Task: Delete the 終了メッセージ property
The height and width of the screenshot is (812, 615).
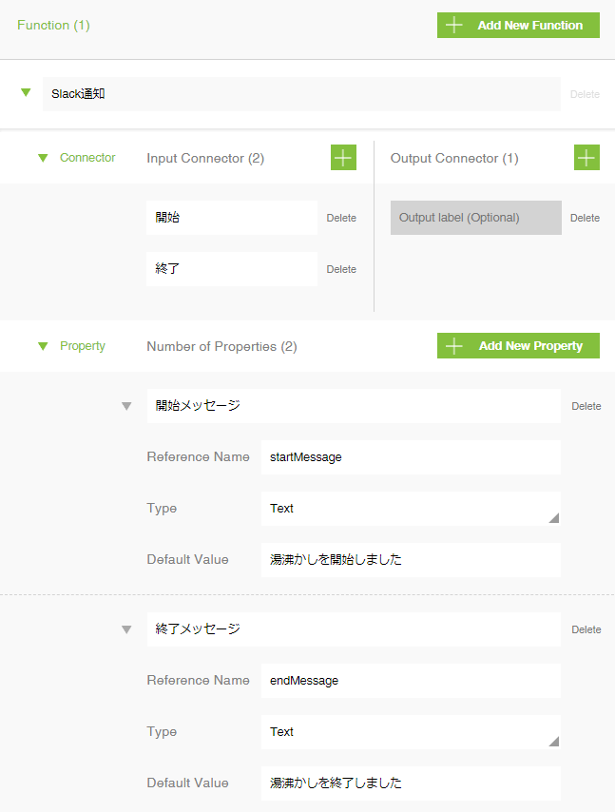Action: (x=586, y=629)
